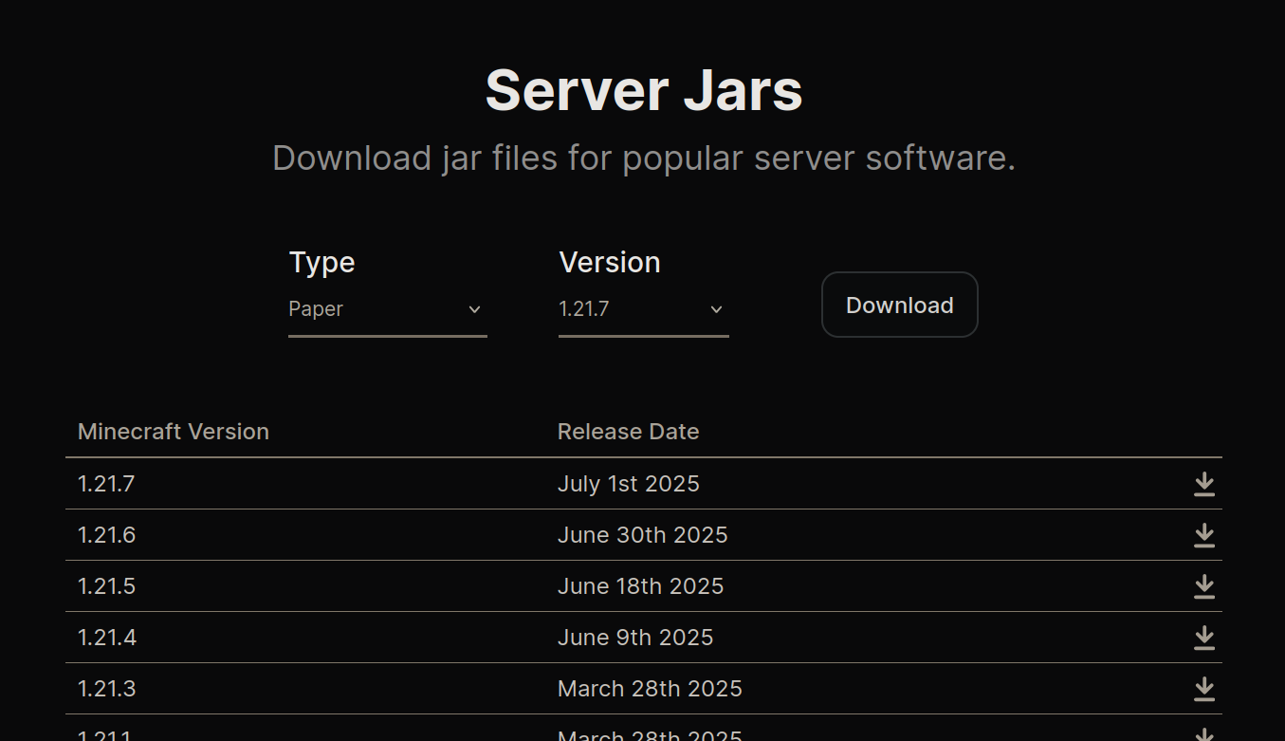Click download icon for version 1.21.5
This screenshot has height=741, width=1285.
pos(1203,586)
